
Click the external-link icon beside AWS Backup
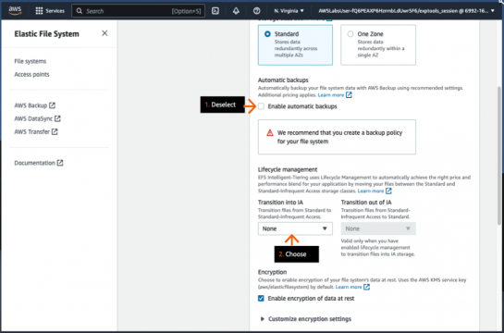click(52, 105)
